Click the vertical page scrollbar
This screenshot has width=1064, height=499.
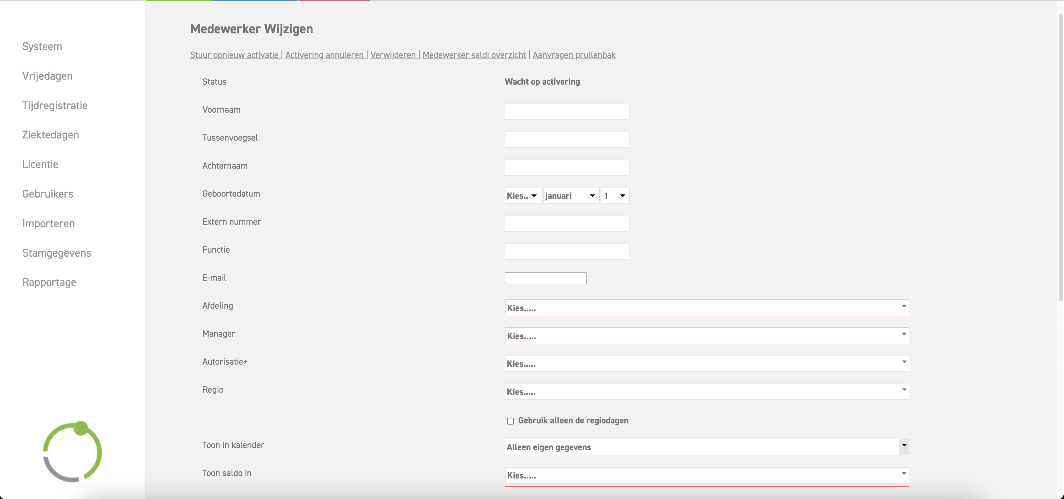[1060, 157]
